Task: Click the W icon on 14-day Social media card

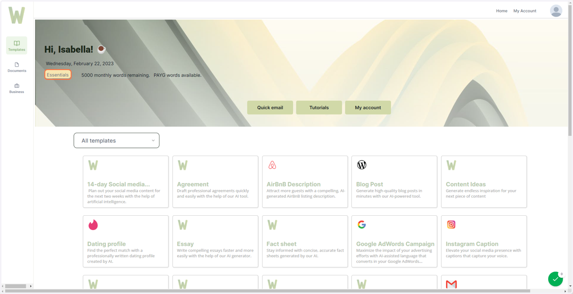Action: (x=93, y=165)
